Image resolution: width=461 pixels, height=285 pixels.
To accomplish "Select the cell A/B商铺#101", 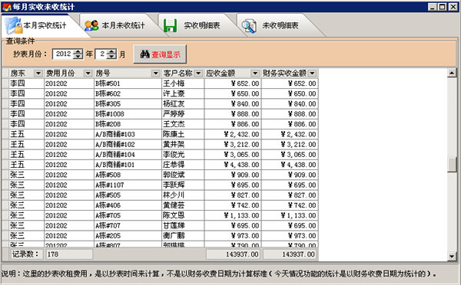I will [128, 165].
